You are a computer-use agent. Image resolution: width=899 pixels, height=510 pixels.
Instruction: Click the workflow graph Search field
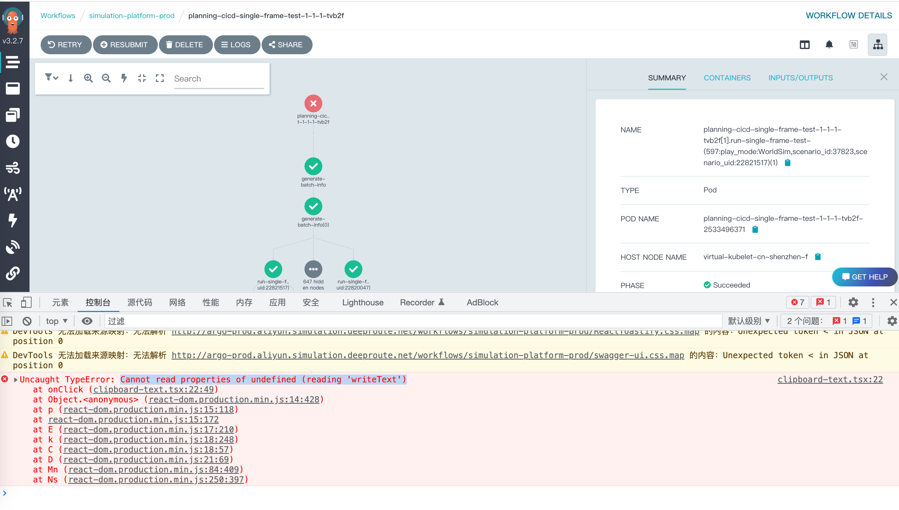[219, 78]
